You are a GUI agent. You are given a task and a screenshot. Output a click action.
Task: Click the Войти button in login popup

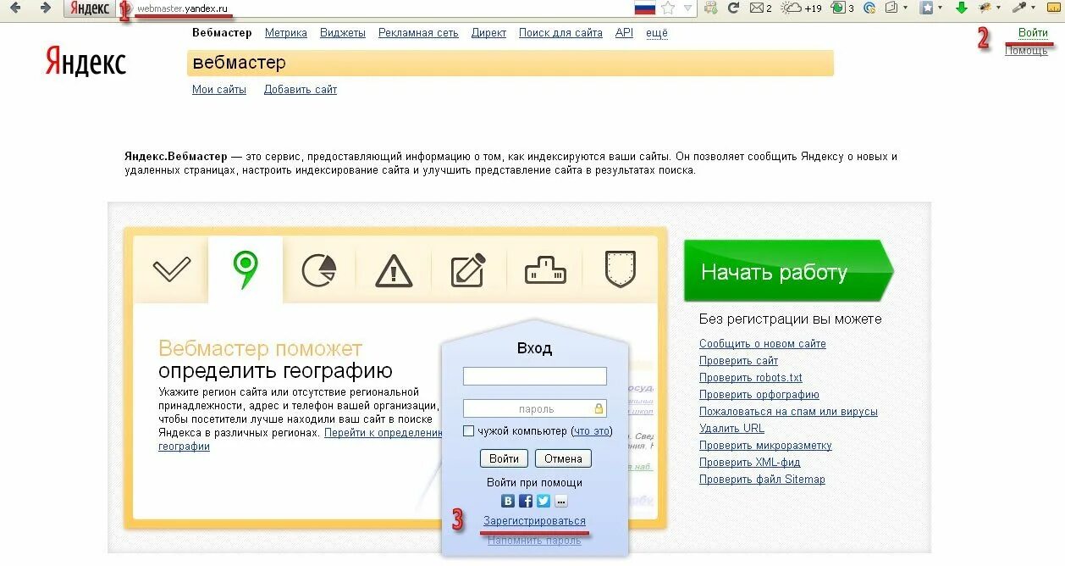[x=504, y=458]
